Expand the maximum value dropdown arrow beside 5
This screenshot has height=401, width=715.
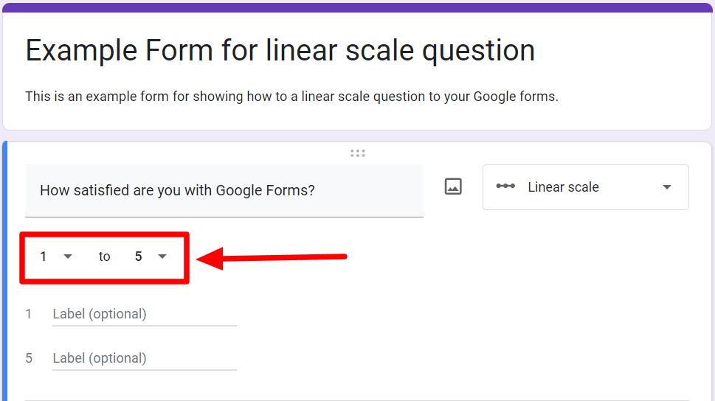click(x=162, y=257)
